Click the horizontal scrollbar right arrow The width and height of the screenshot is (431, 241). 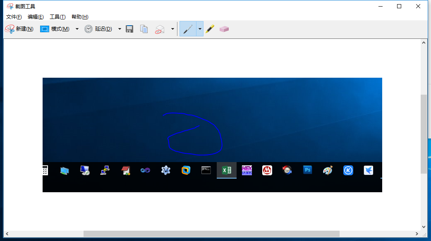417,234
